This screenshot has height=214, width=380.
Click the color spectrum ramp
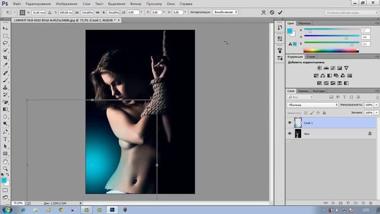(331, 51)
